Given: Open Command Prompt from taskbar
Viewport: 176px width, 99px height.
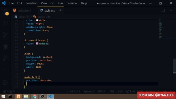Looking at the screenshot, I should [x=10, y=96].
